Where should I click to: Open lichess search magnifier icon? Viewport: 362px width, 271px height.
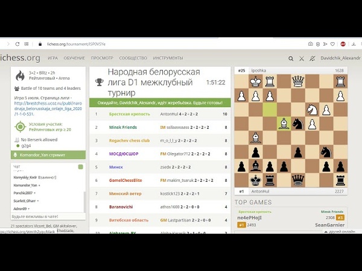(x=291, y=59)
